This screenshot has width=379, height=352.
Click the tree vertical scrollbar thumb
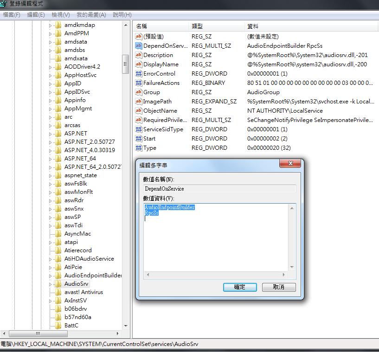click(x=125, y=64)
